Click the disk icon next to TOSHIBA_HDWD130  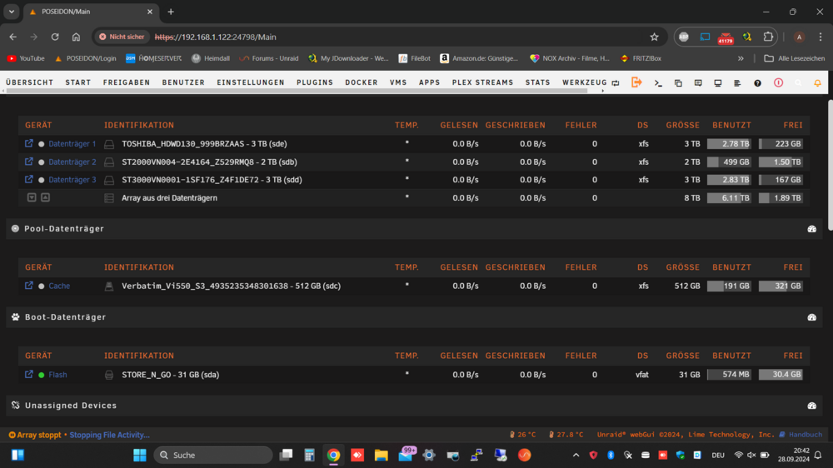[109, 144]
